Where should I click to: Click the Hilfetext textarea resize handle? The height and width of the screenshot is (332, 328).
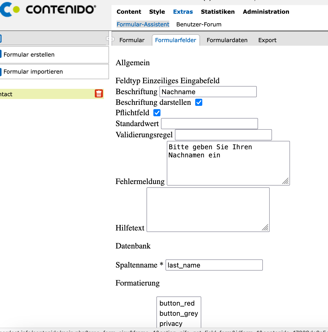point(265,228)
